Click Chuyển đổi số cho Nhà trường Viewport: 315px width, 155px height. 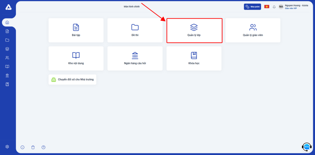point(73,80)
